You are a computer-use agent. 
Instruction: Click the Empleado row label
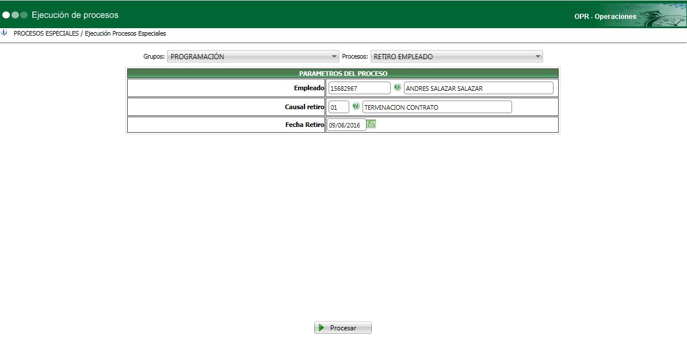pyautogui.click(x=309, y=88)
